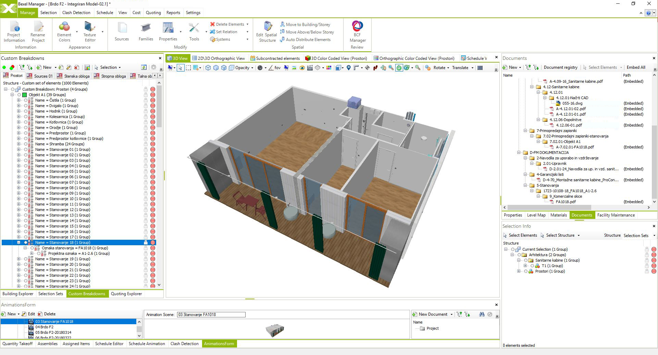Open the Reports ribbon tab
This screenshot has height=355, width=658.
(x=173, y=13)
